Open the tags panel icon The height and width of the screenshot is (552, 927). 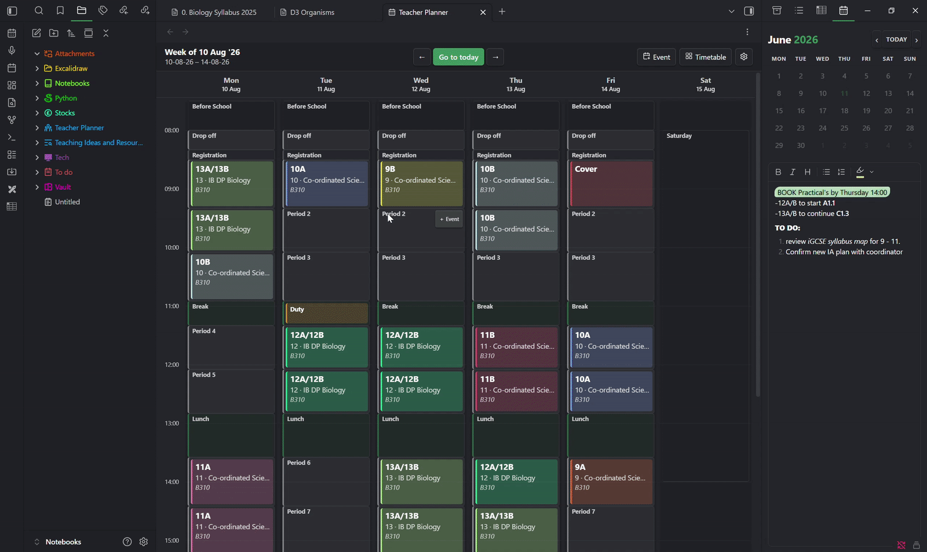point(103,10)
